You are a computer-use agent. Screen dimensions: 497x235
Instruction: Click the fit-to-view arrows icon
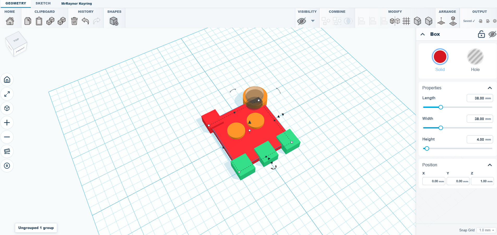[7, 94]
